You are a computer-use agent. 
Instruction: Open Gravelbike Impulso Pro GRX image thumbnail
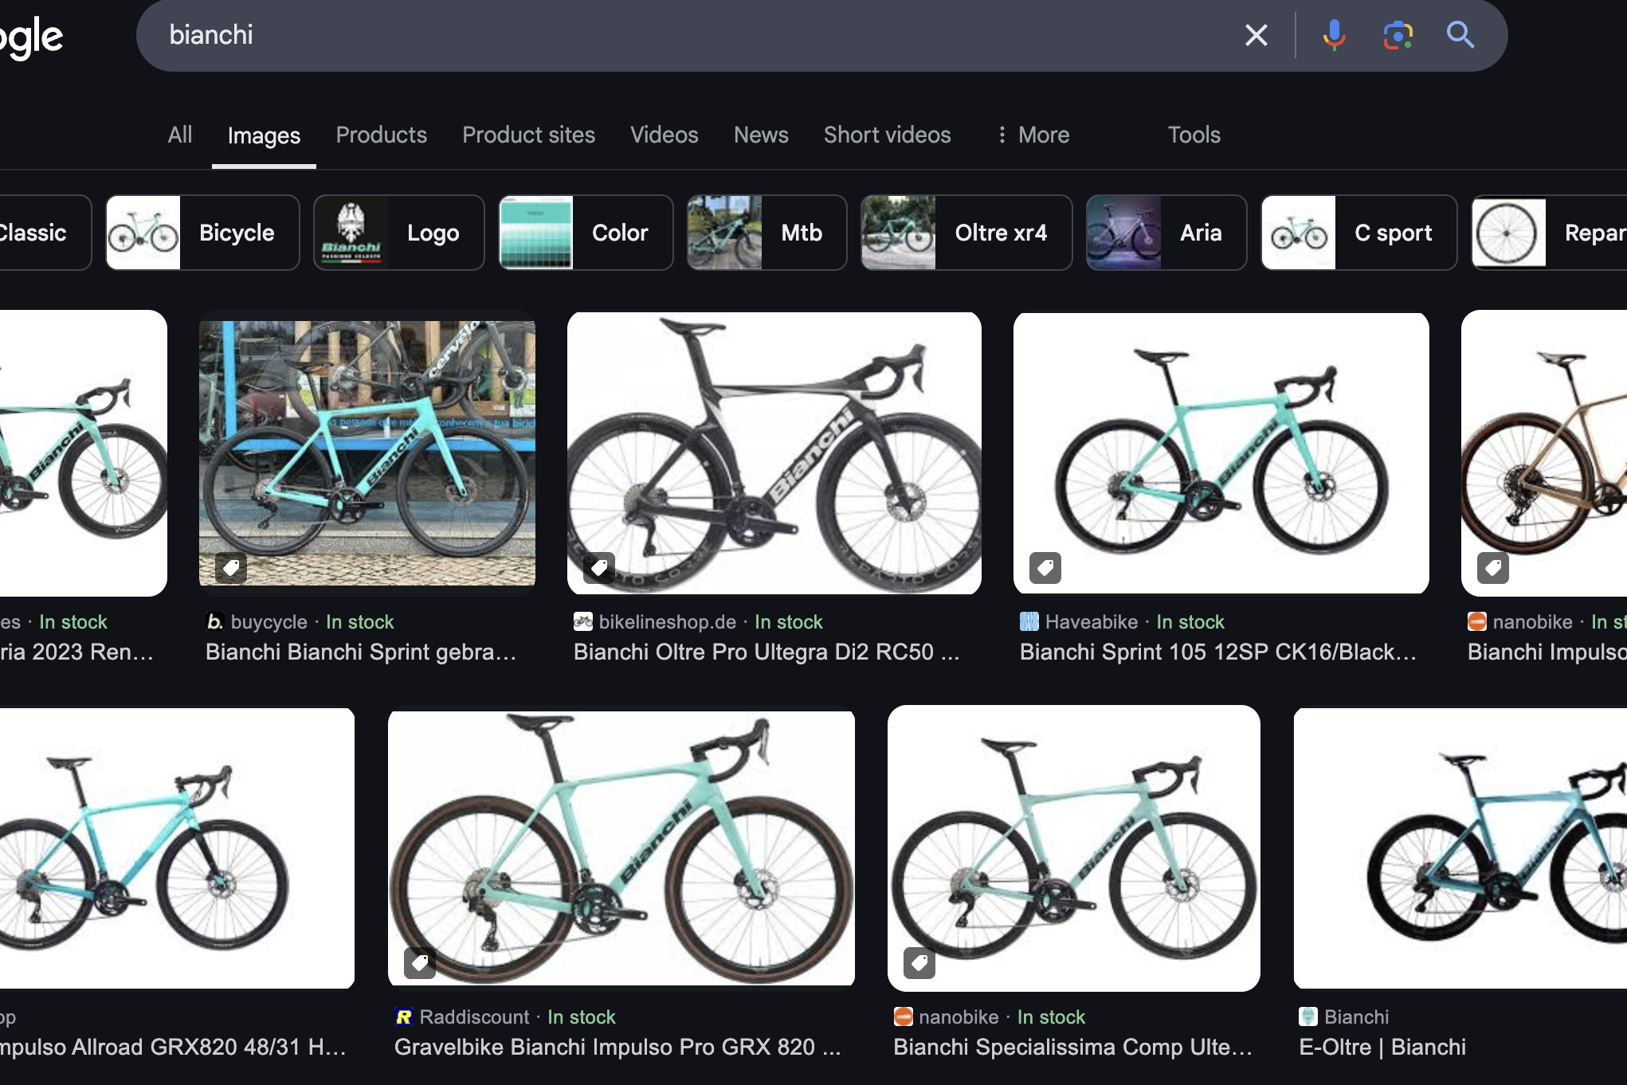click(621, 848)
